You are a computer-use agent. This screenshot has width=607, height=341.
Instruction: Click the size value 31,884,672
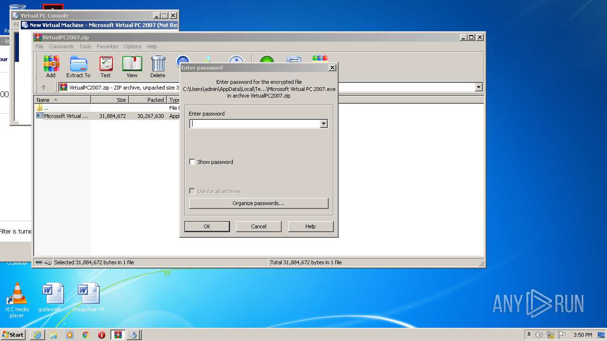112,116
